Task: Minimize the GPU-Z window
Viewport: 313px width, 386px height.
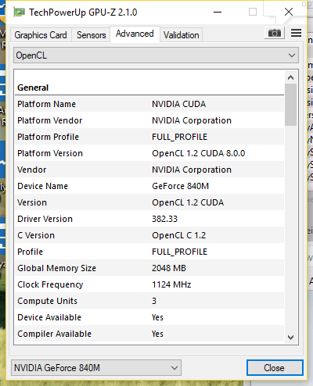Action: pyautogui.click(x=218, y=12)
